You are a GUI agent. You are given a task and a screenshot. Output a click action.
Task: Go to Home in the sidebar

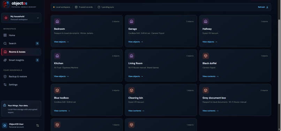tap(21, 35)
